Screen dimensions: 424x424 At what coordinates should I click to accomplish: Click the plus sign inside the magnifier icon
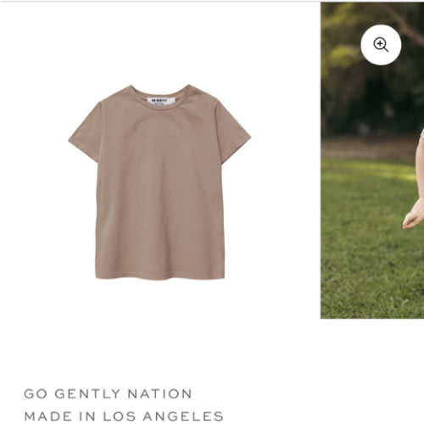[380, 44]
